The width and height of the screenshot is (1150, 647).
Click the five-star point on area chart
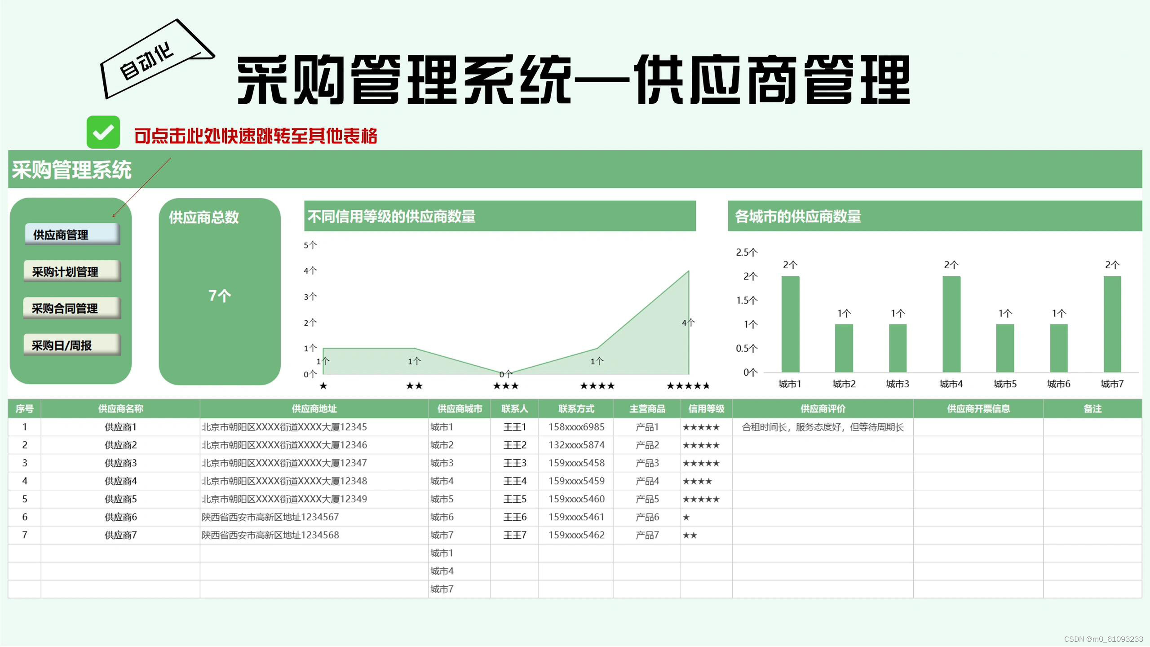tap(688, 271)
